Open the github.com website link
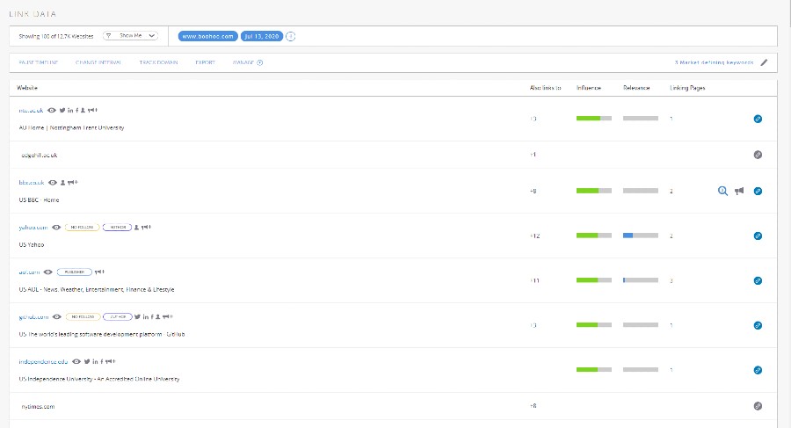The height and width of the screenshot is (428, 791). (x=33, y=316)
